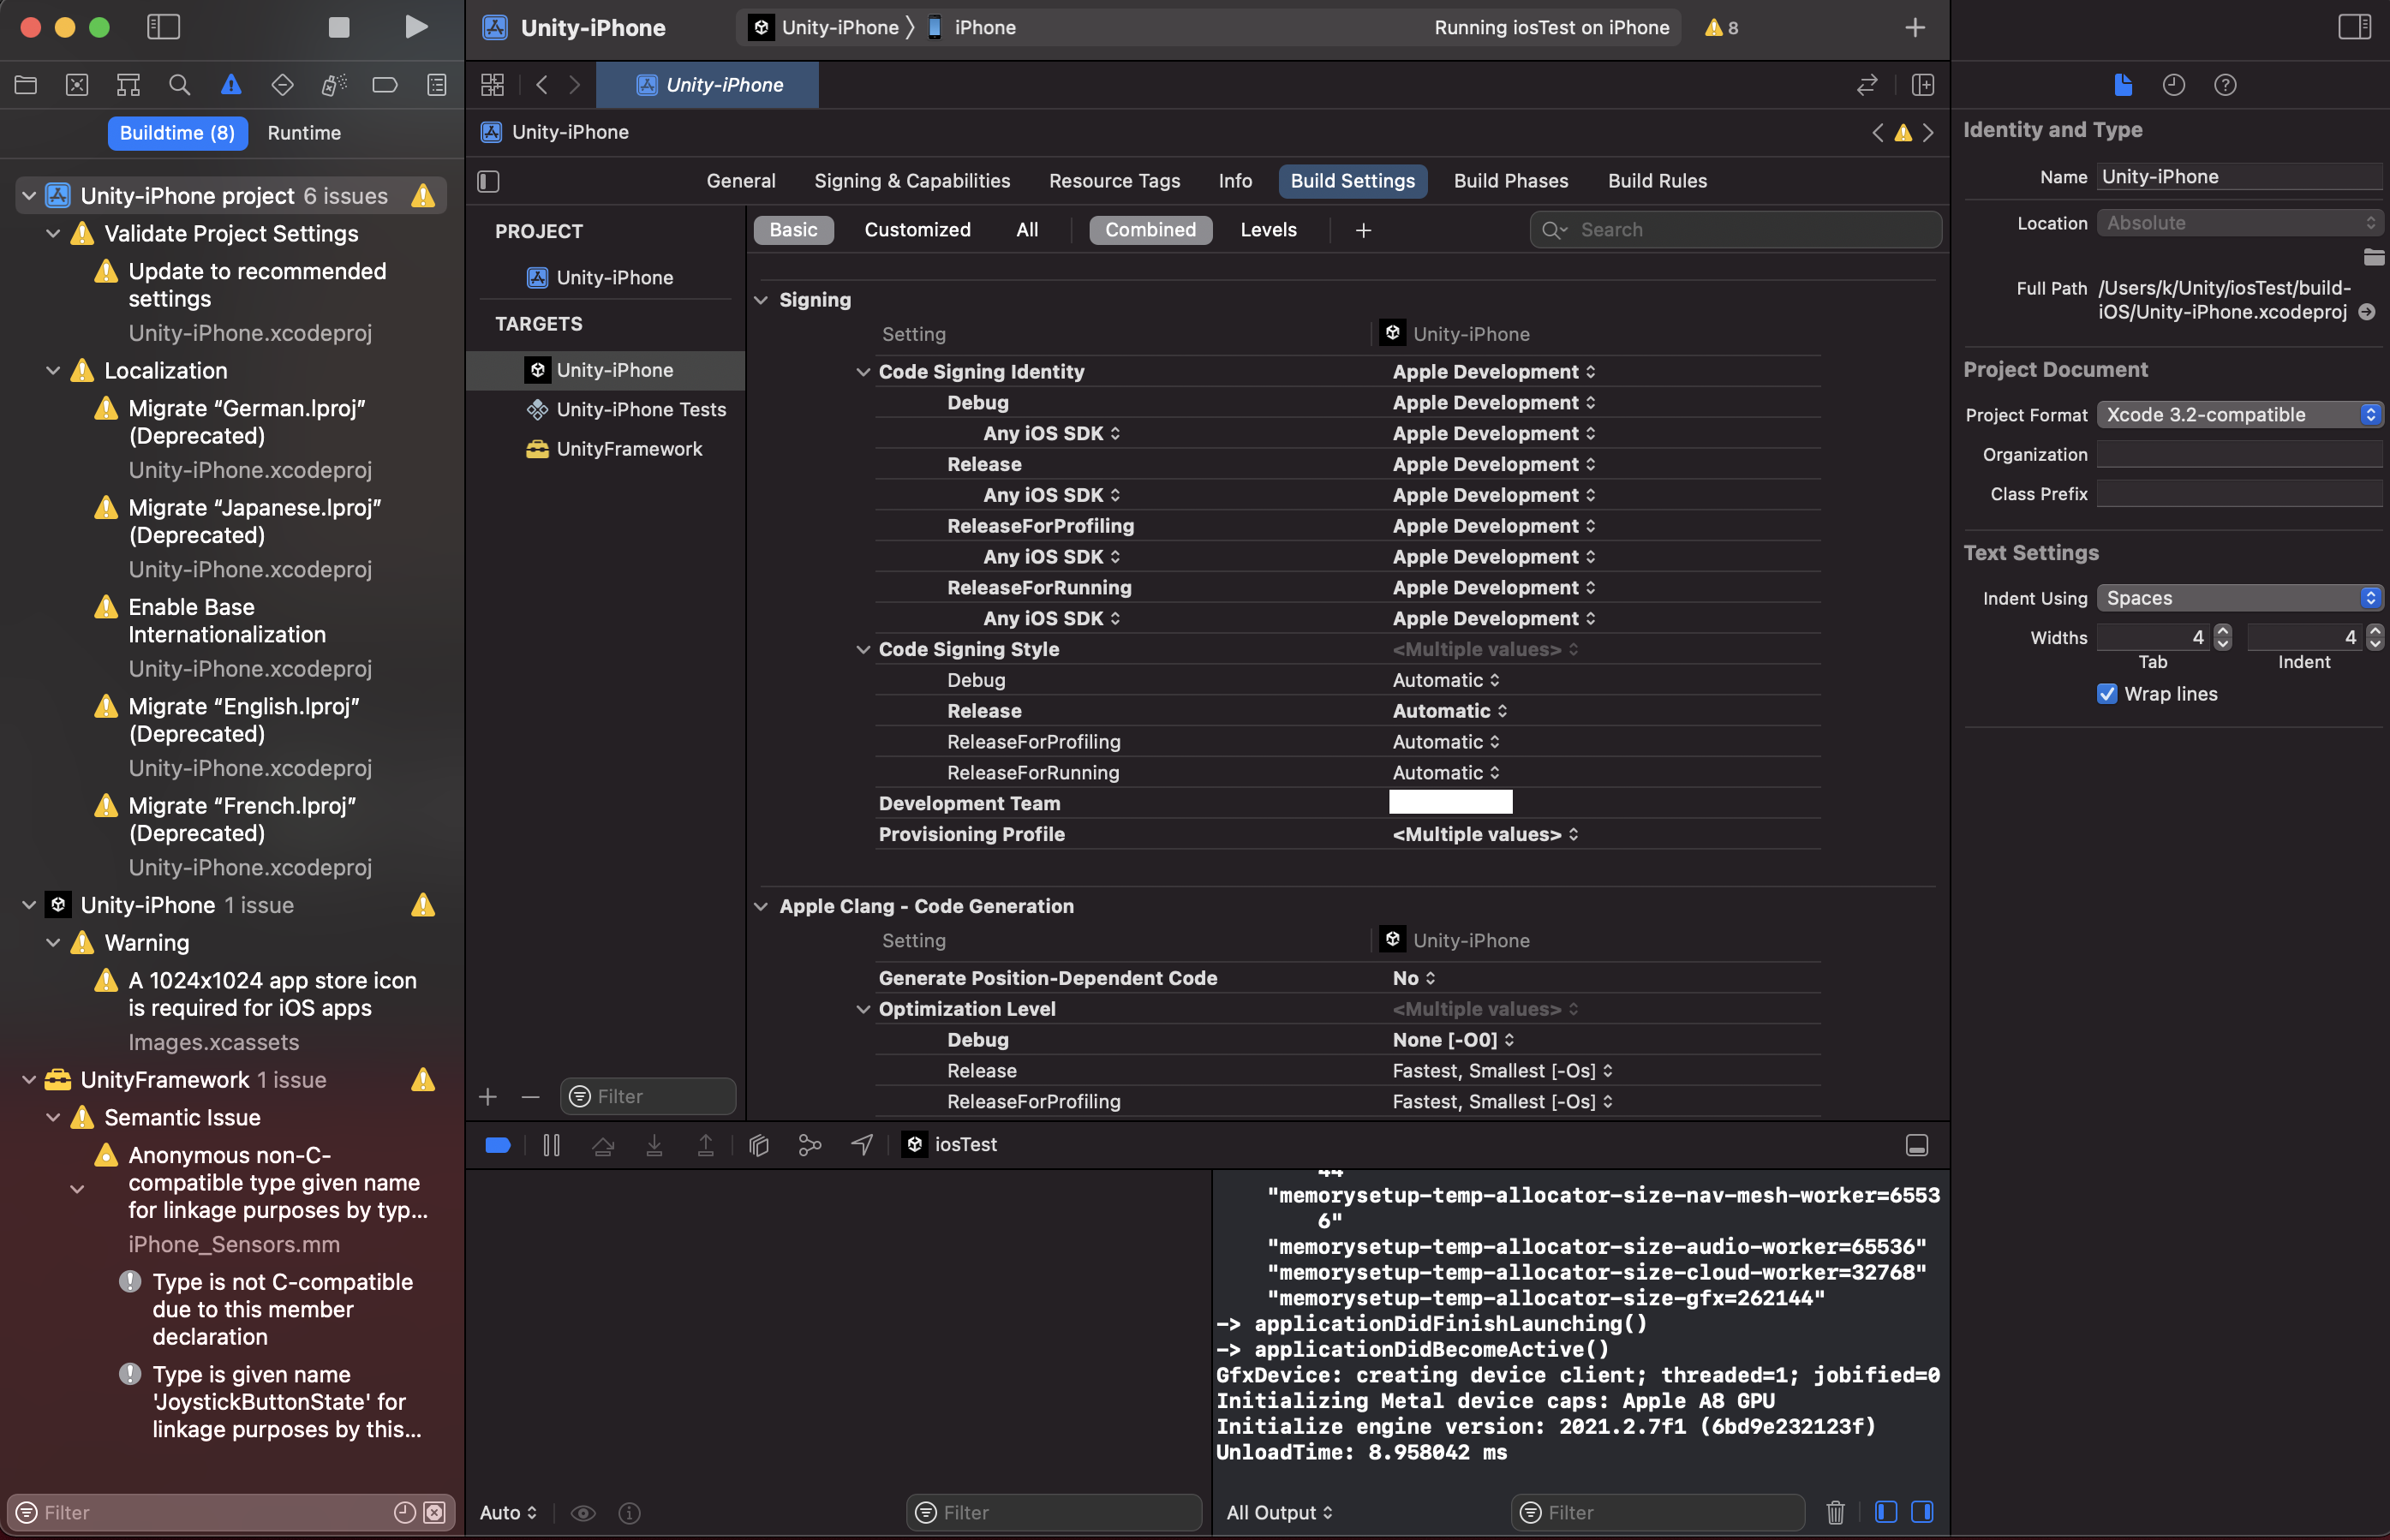Switch to the Runtime issues tab

coord(304,133)
